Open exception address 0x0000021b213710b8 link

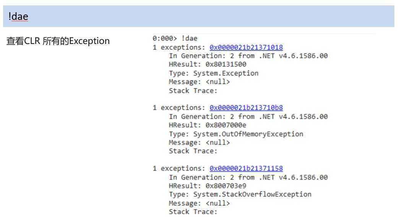(246, 108)
